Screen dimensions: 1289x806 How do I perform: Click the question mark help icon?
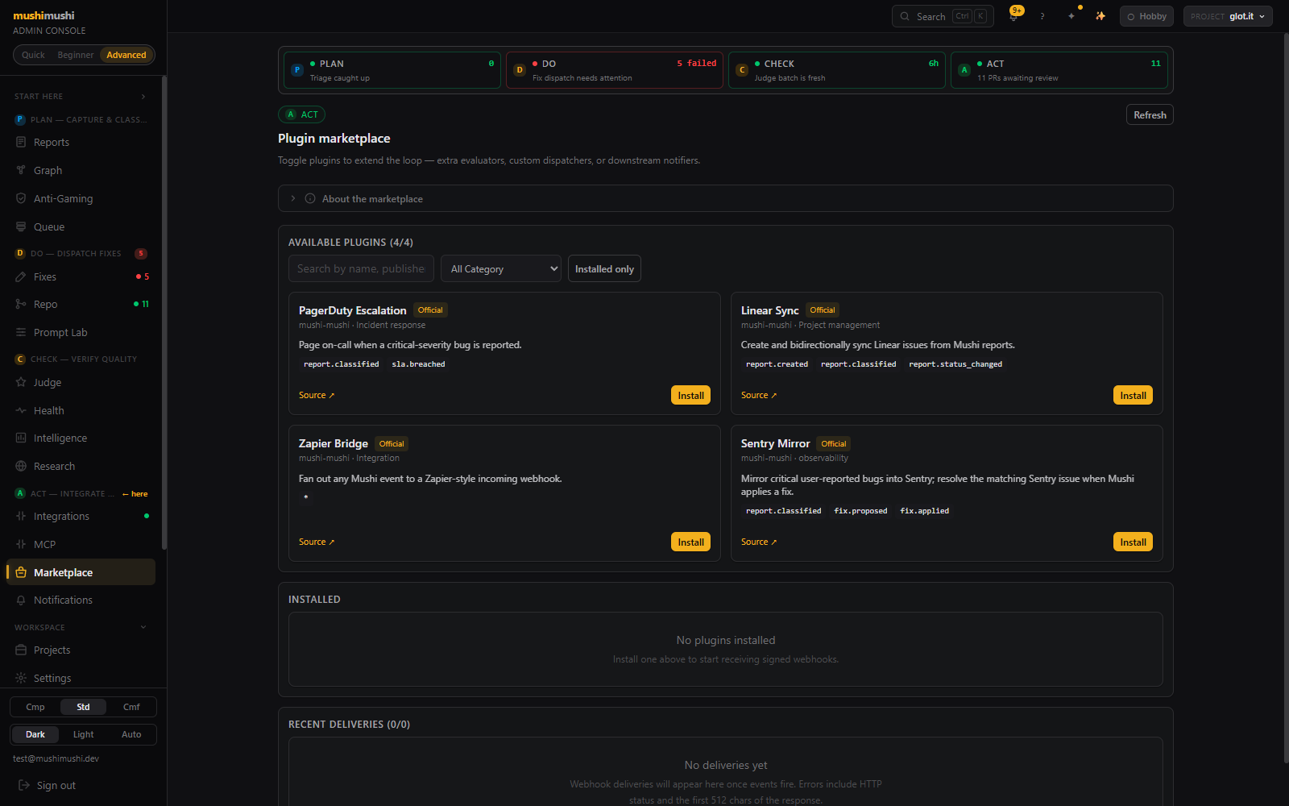click(1042, 16)
